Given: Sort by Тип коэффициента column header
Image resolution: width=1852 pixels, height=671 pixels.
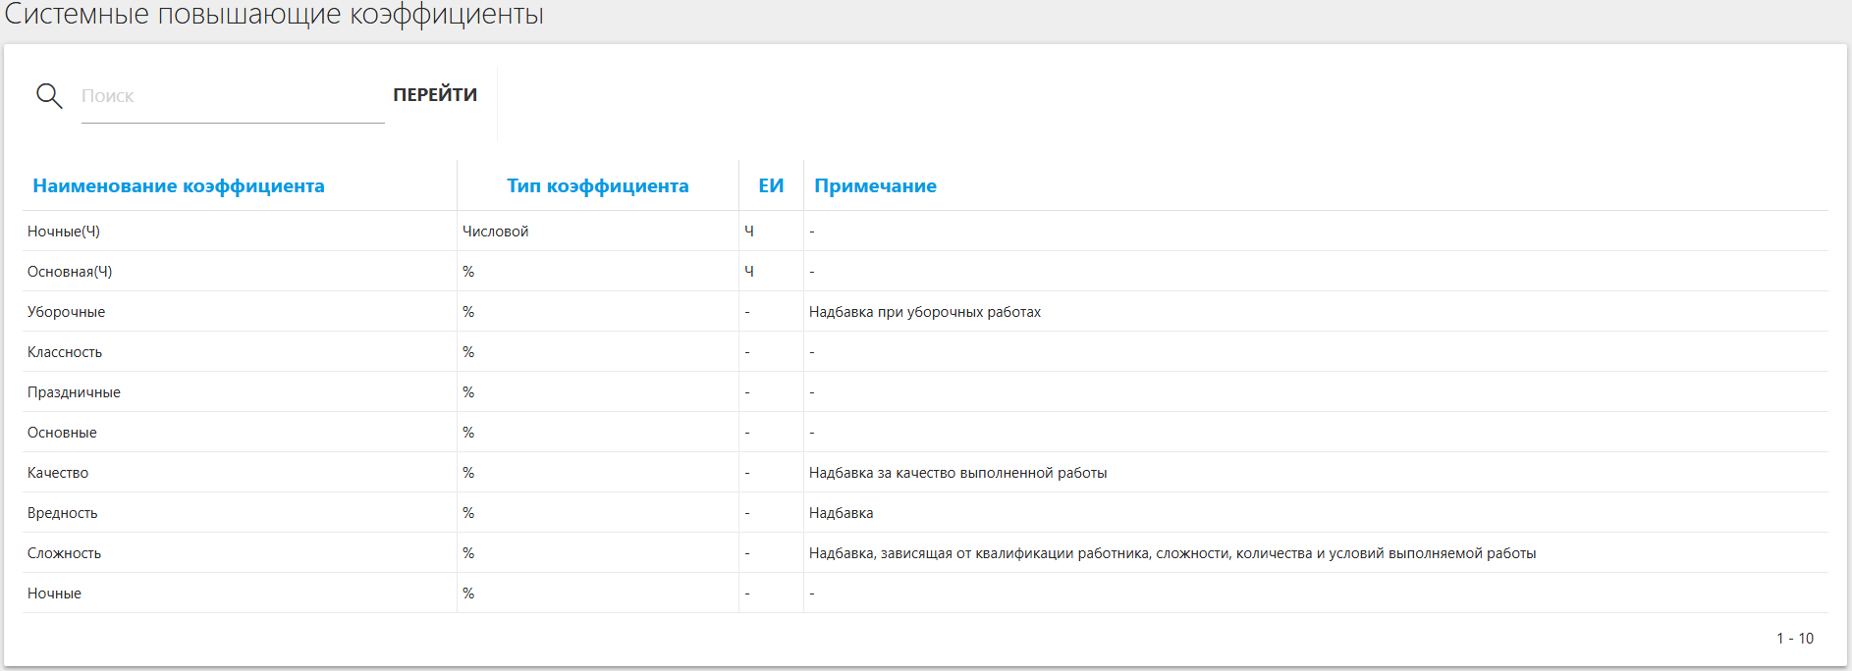Looking at the screenshot, I should coord(597,185).
